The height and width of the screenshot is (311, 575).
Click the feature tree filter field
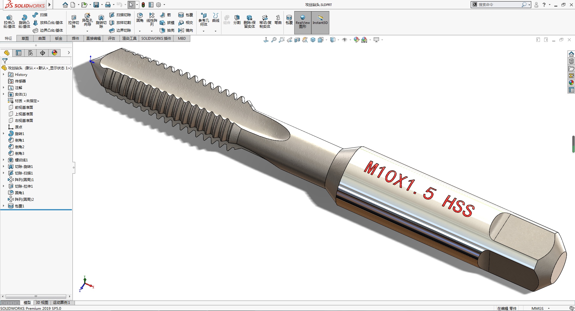[37, 61]
